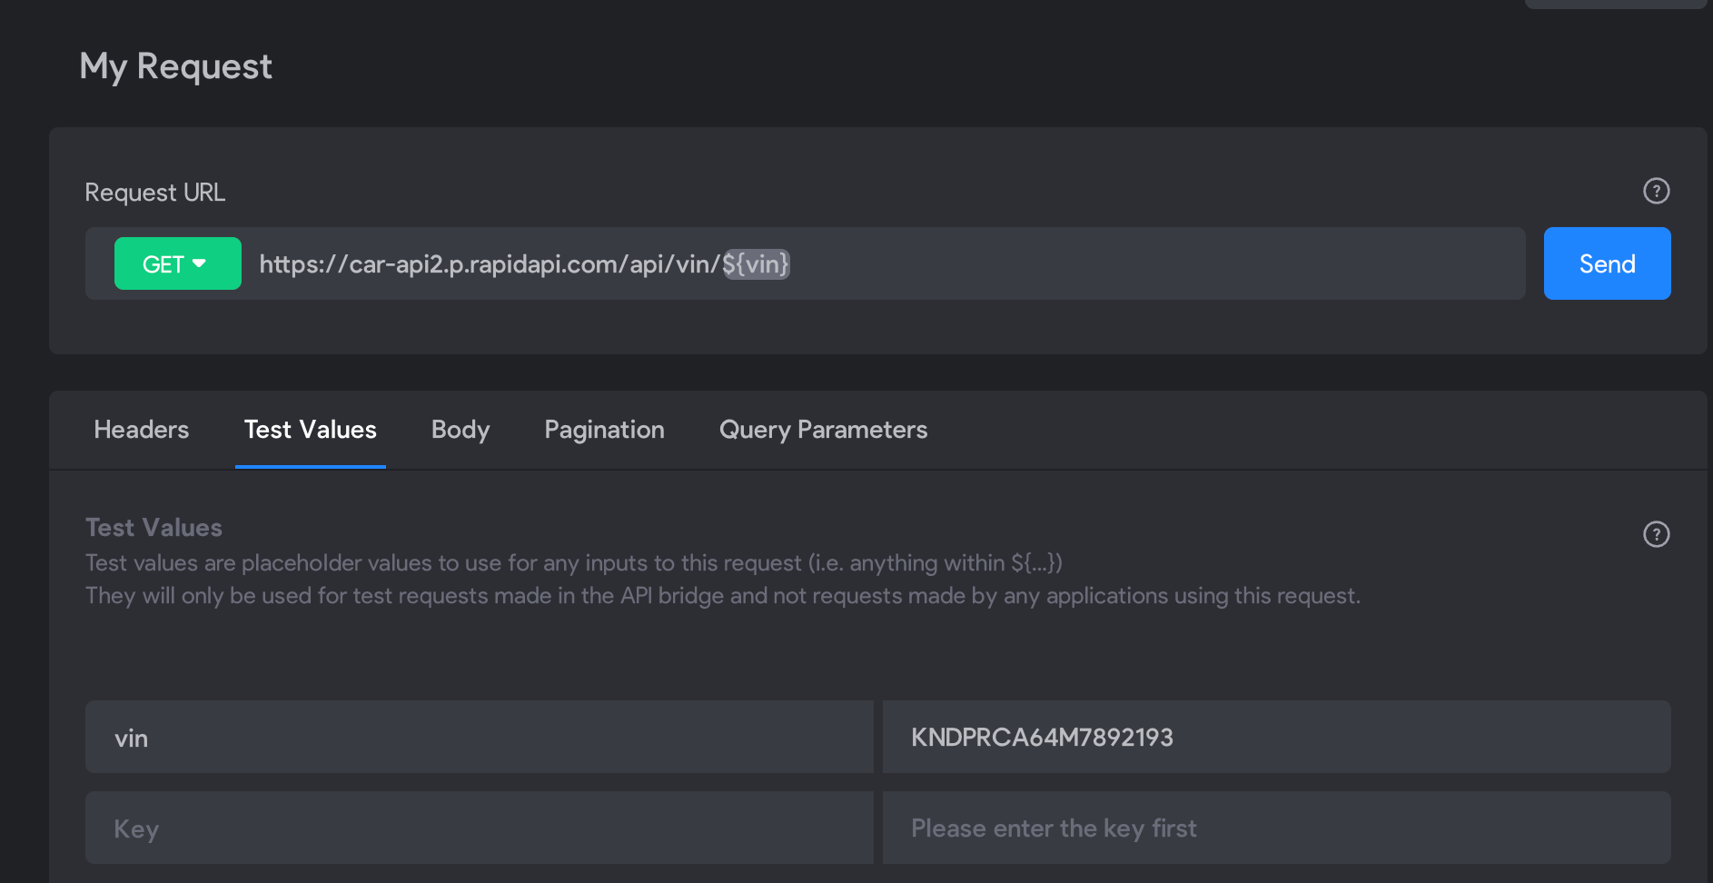
Task: Open the help icon beside Request URL
Action: pos(1657,191)
